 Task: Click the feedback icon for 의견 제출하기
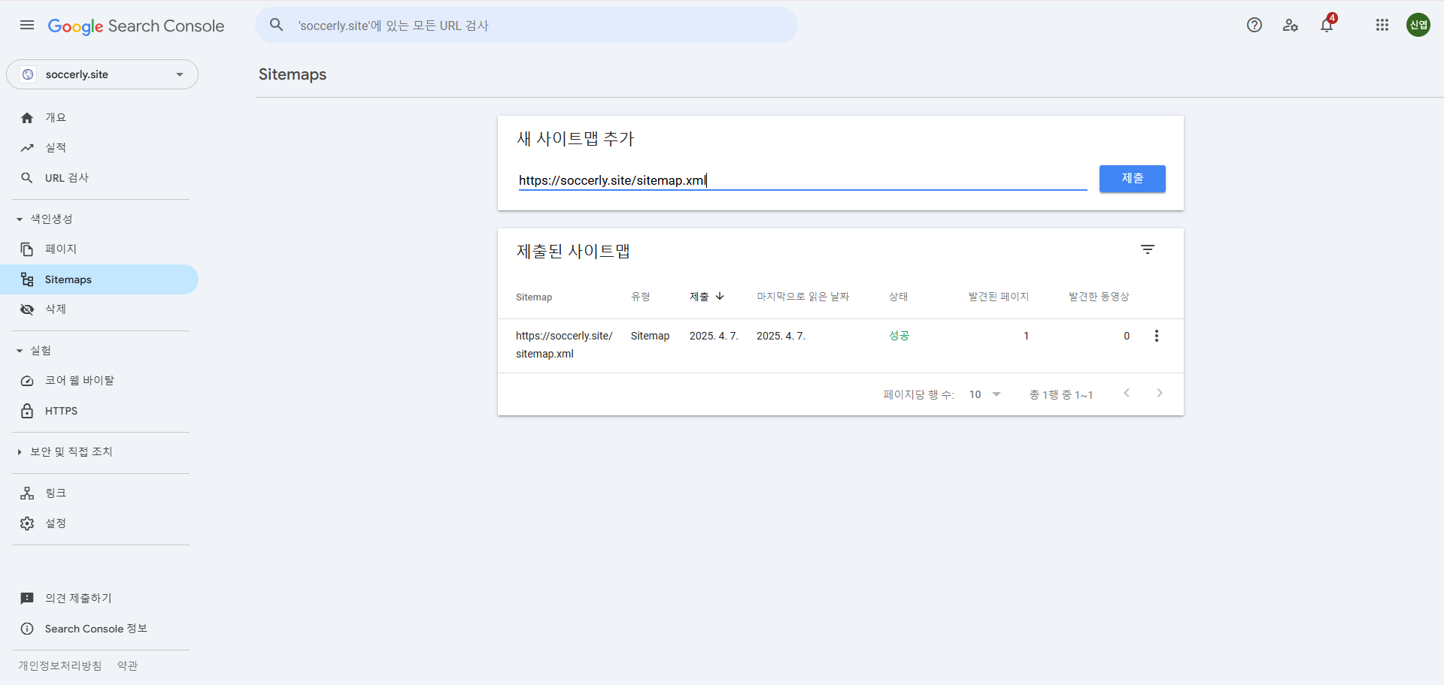[x=27, y=599]
